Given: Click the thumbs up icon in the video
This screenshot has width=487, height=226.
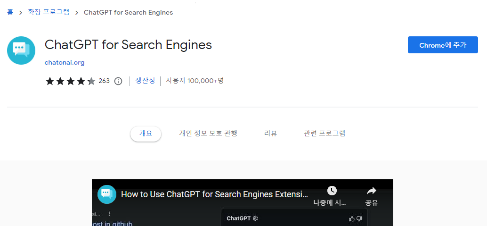Looking at the screenshot, I should point(352,219).
